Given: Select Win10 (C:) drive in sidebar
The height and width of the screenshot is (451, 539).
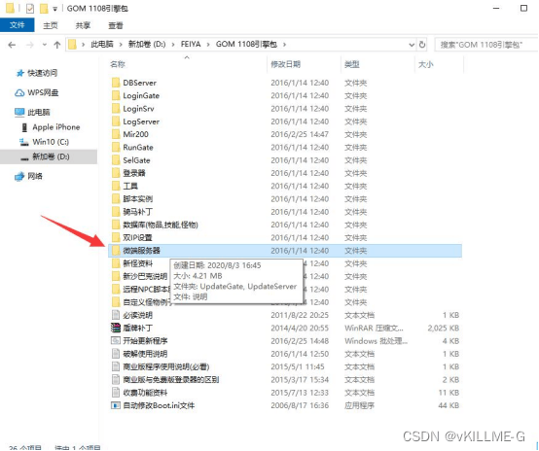Looking at the screenshot, I should click(45, 142).
